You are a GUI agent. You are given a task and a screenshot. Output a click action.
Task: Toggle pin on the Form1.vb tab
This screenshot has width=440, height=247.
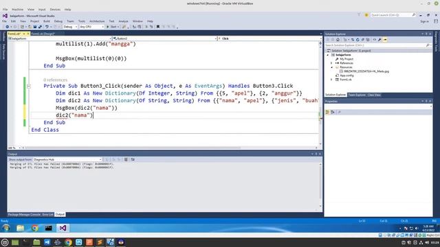click(x=24, y=34)
